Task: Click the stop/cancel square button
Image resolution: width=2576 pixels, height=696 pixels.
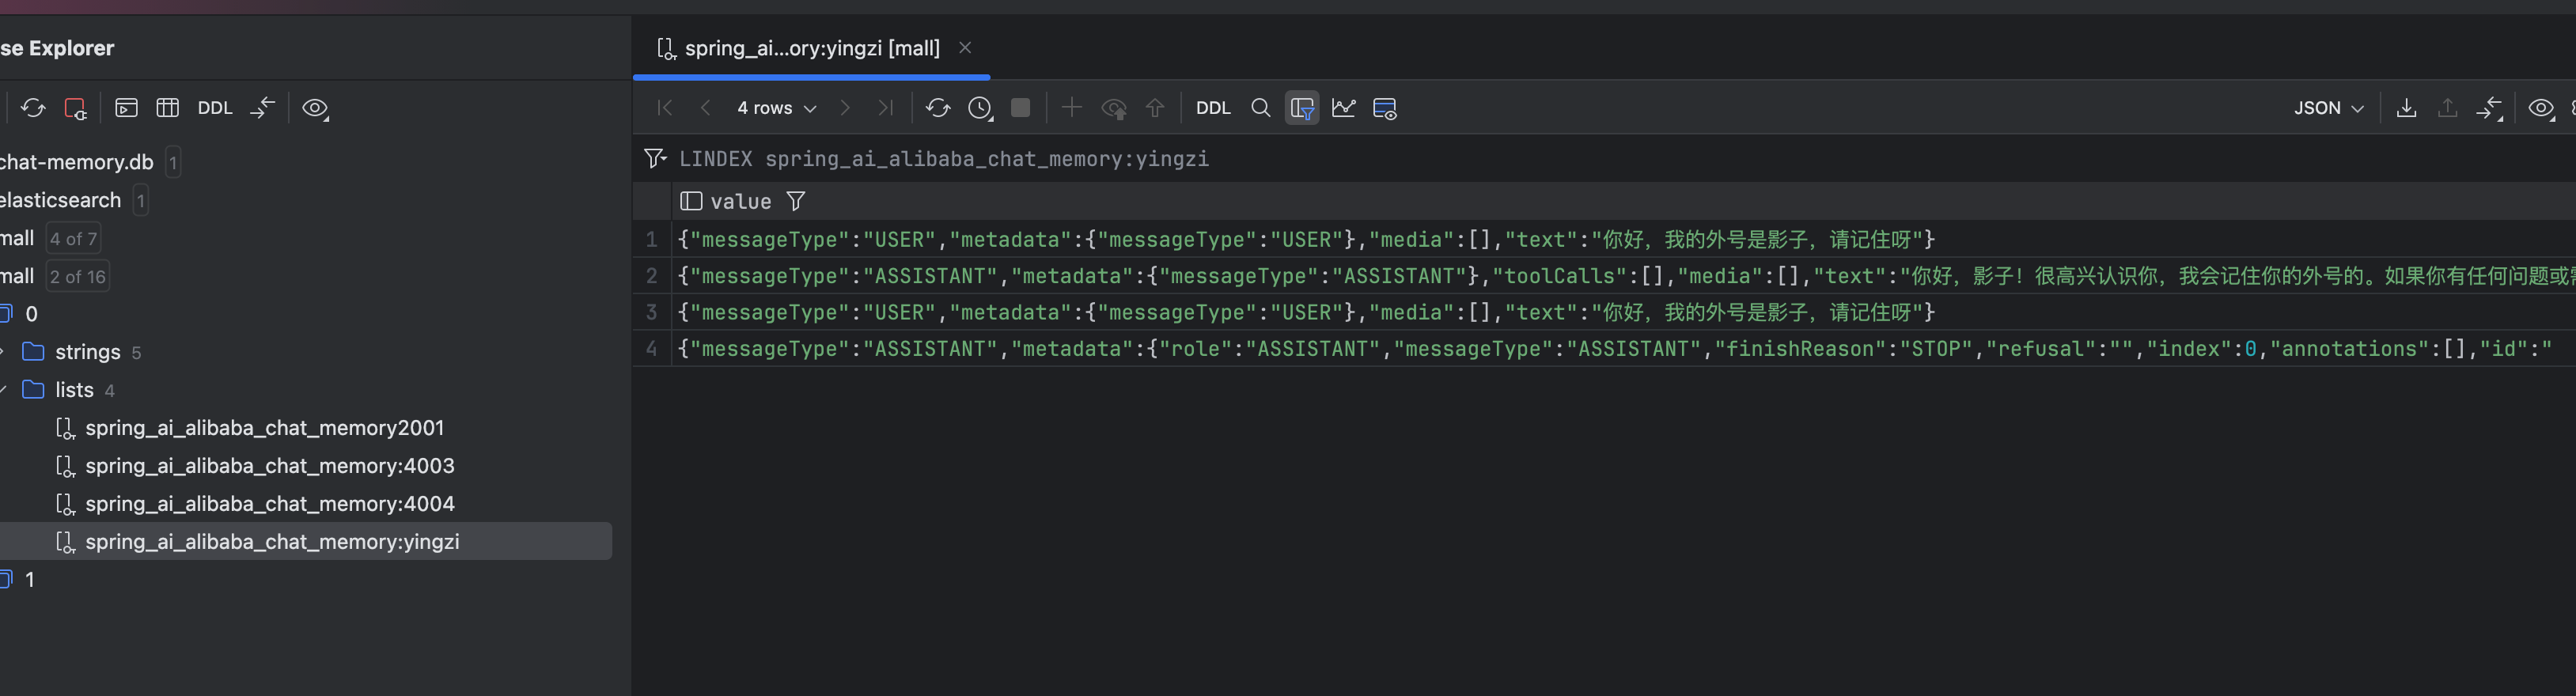Action: tap(1021, 108)
